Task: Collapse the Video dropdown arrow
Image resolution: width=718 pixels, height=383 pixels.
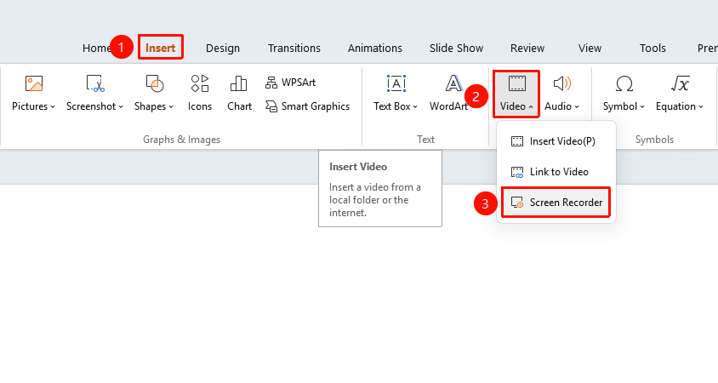Action: (531, 106)
